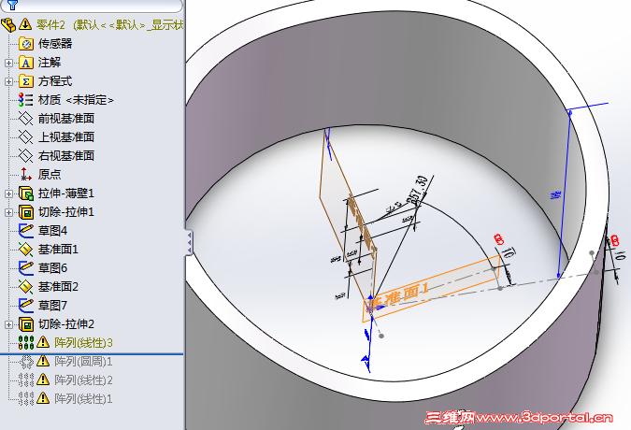
Task: Select the 原点 tree item
Action: pyautogui.click(x=50, y=174)
